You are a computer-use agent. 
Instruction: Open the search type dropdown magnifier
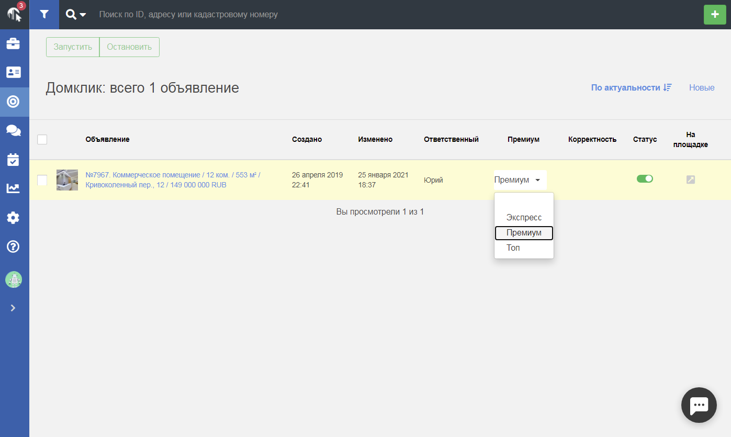point(76,15)
